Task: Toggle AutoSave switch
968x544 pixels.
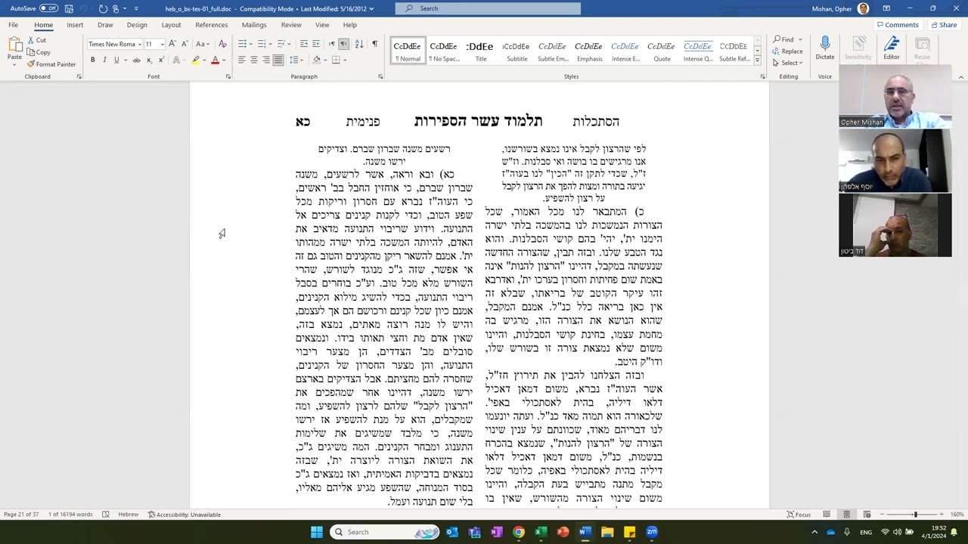Action: coord(49,8)
